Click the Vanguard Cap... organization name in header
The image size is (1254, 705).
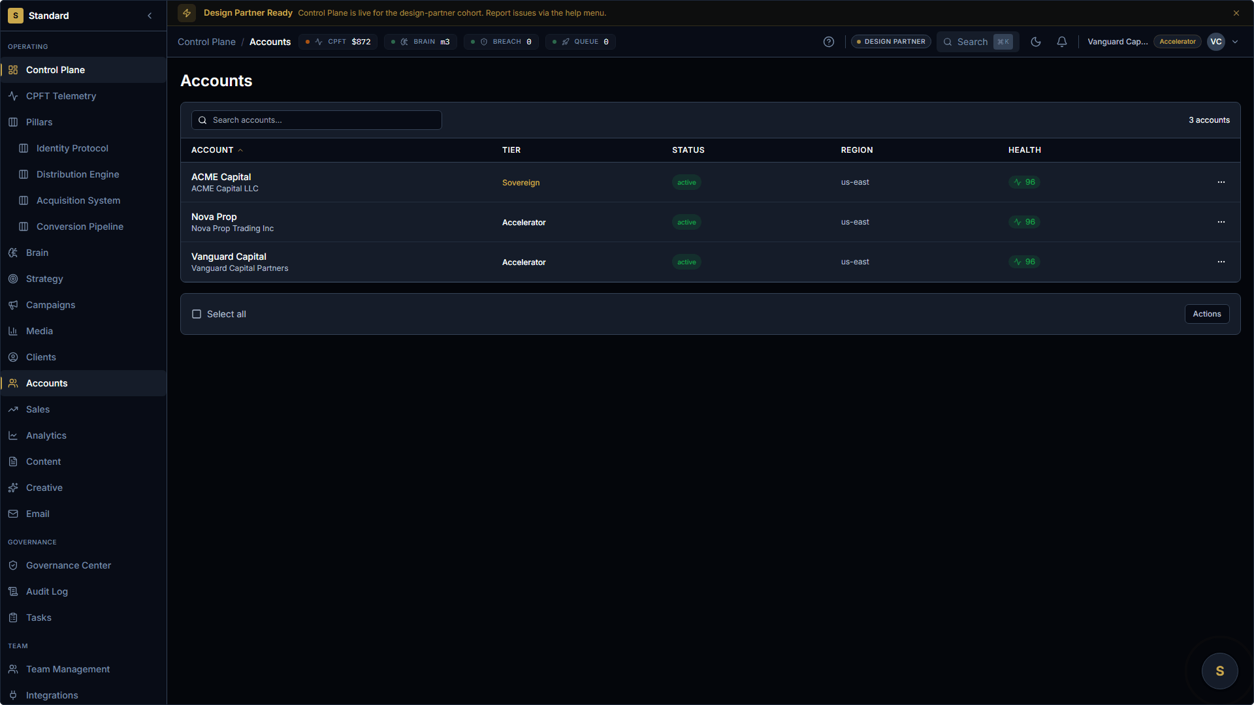click(x=1117, y=42)
